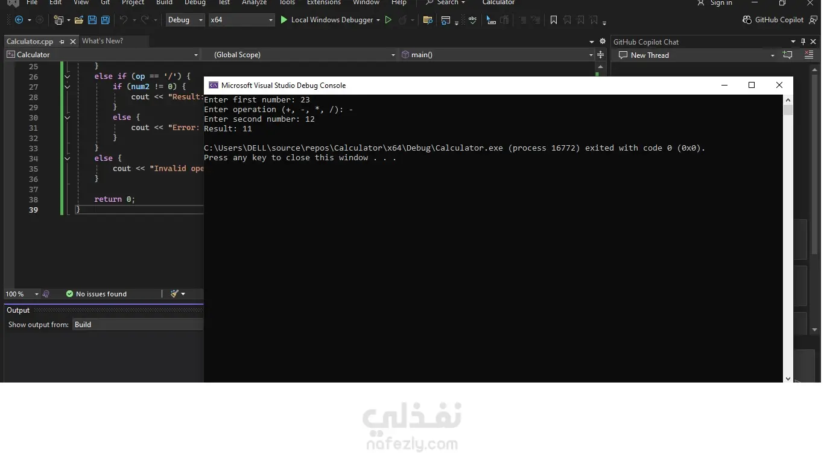Click the Navigate Backward arrow icon
The width and height of the screenshot is (824, 453).
[19, 20]
